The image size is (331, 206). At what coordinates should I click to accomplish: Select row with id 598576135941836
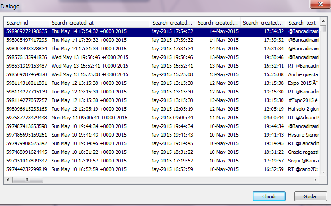(161, 57)
